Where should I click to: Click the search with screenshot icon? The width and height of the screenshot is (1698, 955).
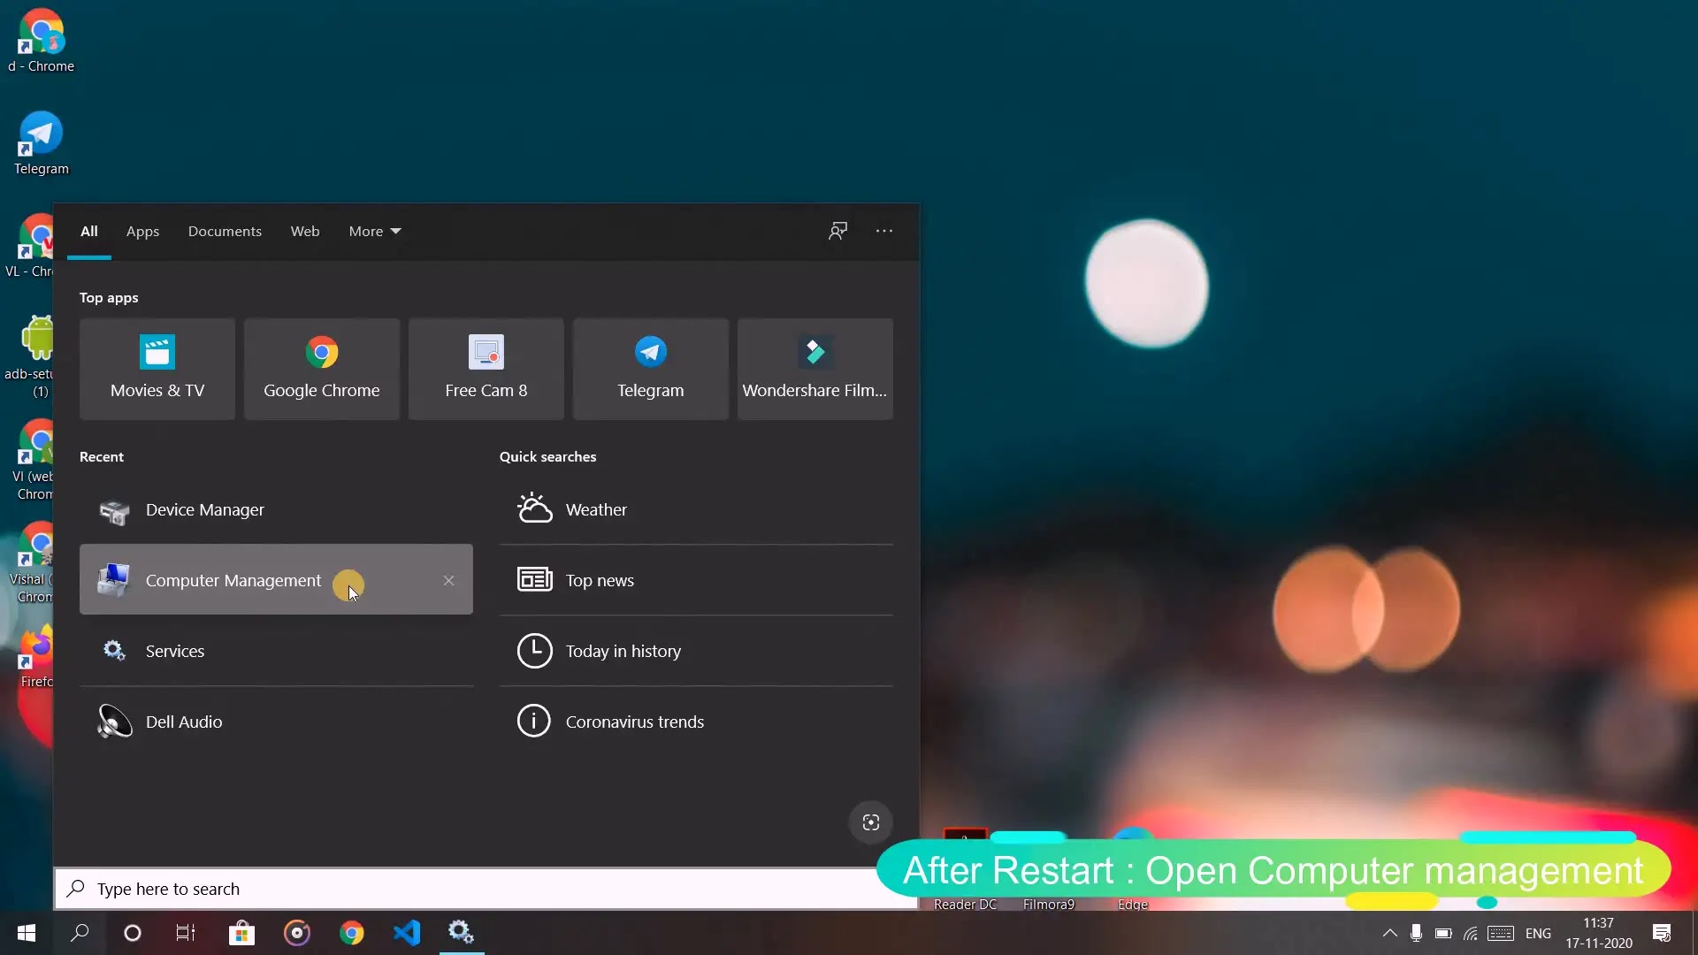pyautogui.click(x=871, y=822)
